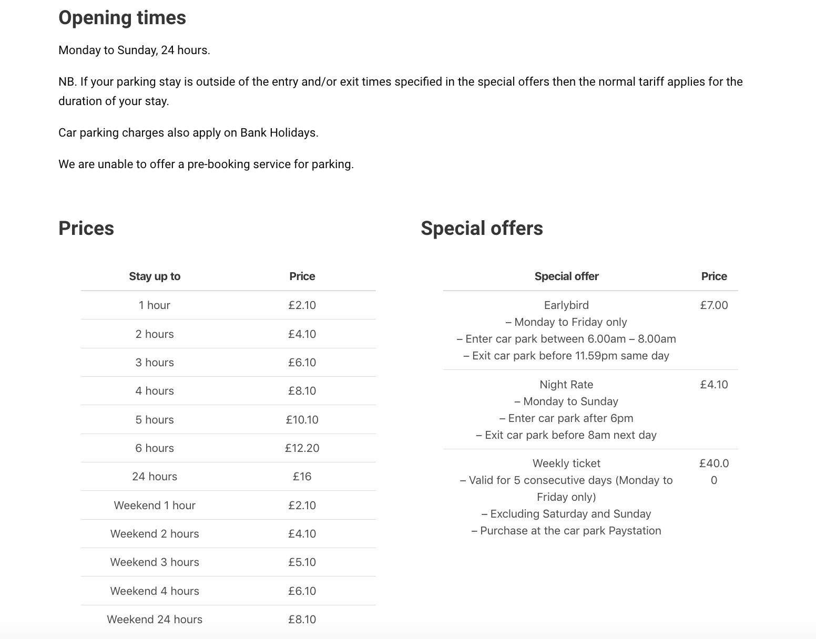Select the £4.10 price for 2 hours
The image size is (816, 639).
click(x=302, y=334)
